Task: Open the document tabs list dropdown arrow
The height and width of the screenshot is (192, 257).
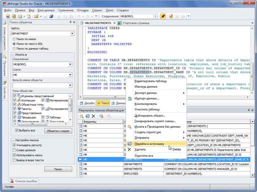Action: point(252,23)
